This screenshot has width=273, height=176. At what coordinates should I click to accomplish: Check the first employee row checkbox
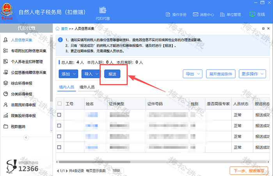coord(60,115)
